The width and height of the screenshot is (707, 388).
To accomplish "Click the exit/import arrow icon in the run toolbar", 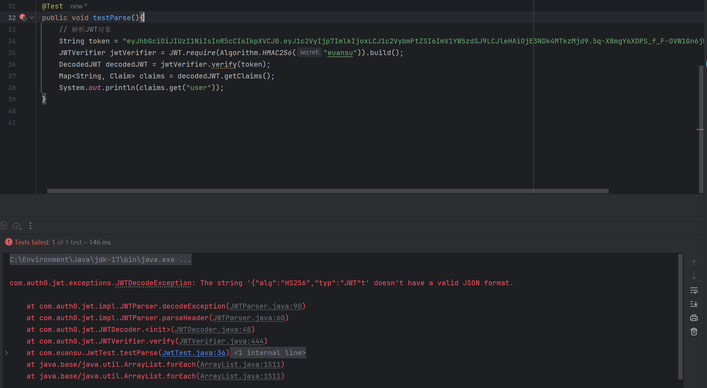I will click(4, 226).
